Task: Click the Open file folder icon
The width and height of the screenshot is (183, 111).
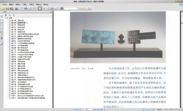Action: [x=3, y=9]
